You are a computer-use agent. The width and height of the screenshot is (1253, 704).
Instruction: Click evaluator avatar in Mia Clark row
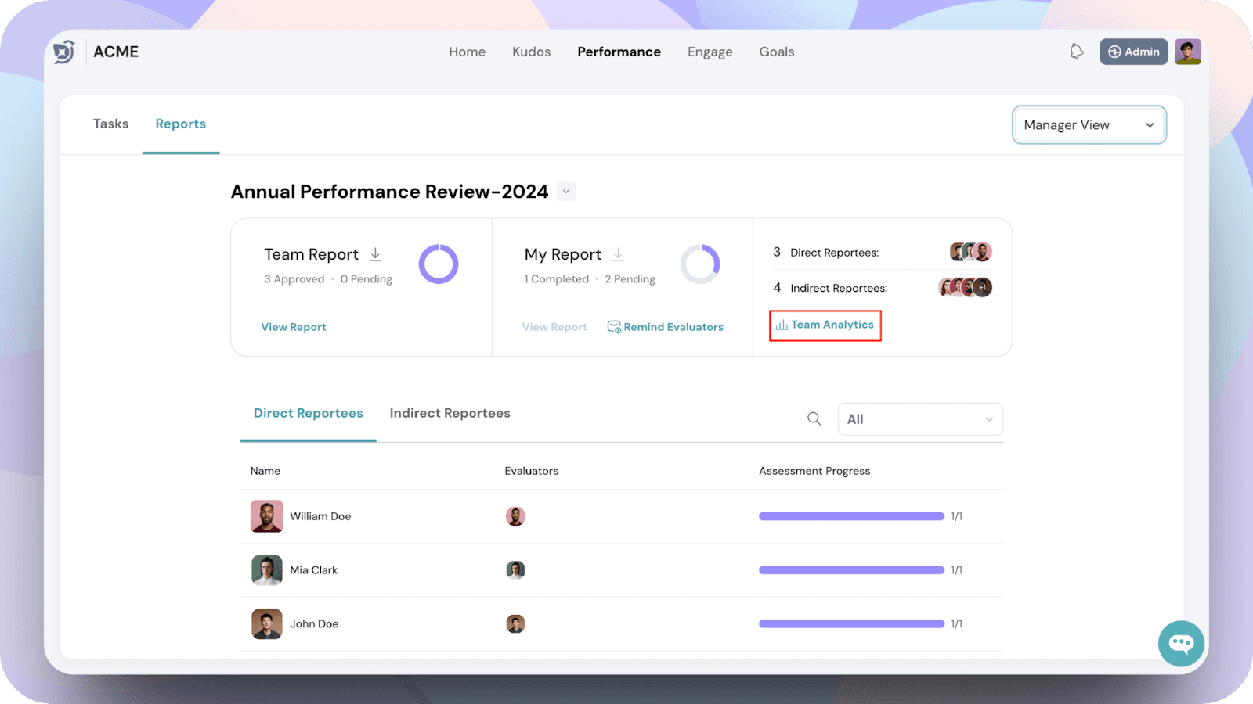coord(515,570)
